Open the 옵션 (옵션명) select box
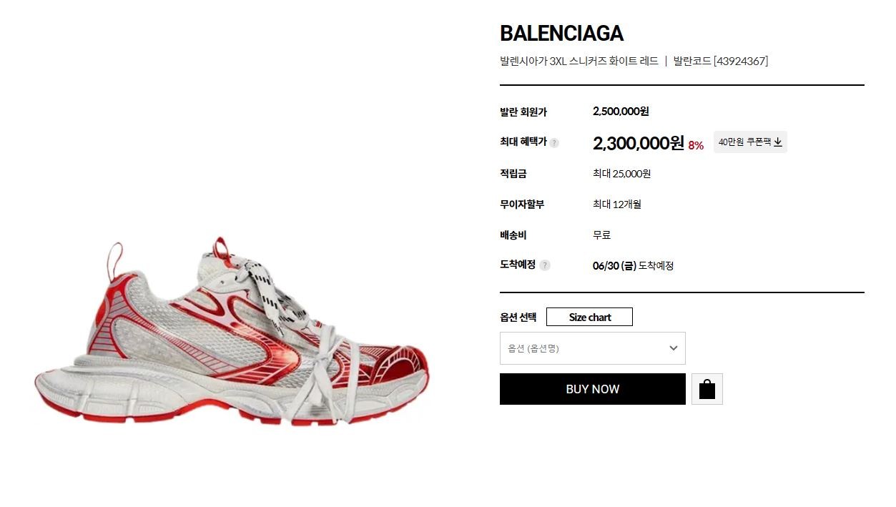Screen dimensions: 896x507 click(592, 348)
